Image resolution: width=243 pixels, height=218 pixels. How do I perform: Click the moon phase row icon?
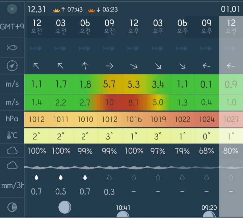click(12, 207)
